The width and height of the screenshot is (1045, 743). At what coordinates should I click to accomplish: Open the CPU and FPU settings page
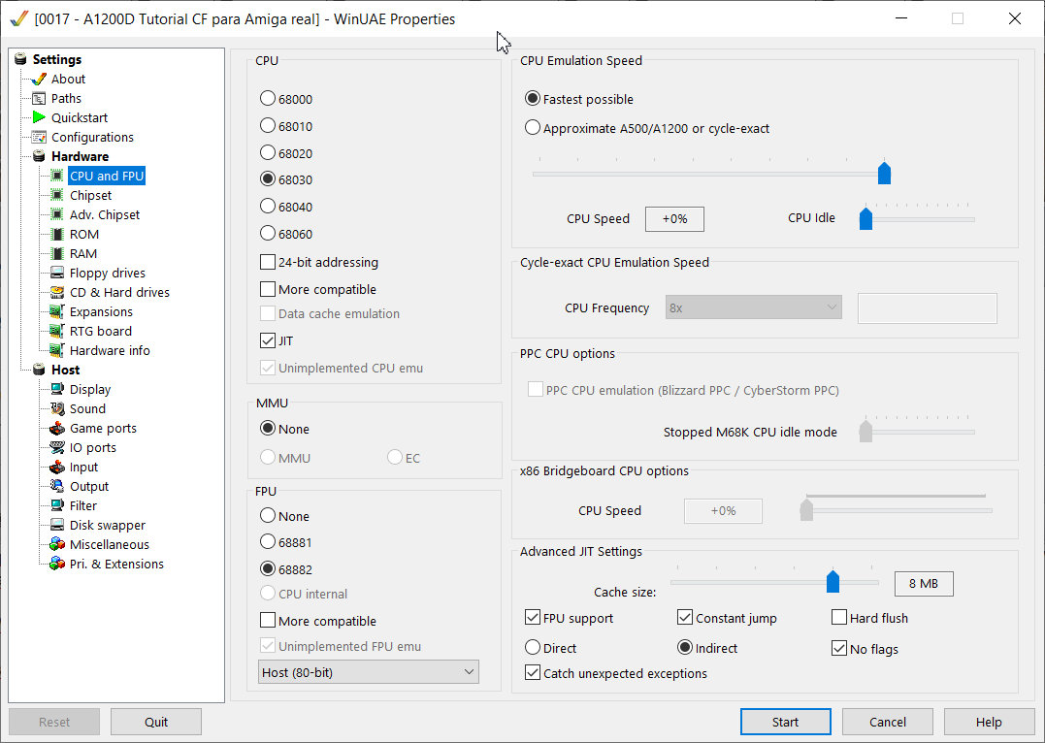[x=107, y=176]
